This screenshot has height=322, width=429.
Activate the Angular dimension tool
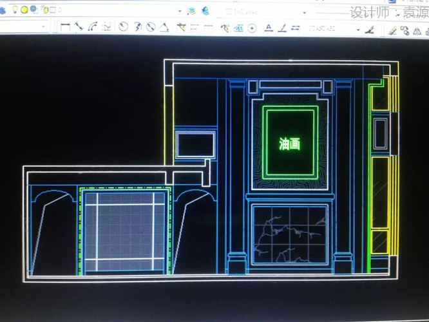(164, 27)
